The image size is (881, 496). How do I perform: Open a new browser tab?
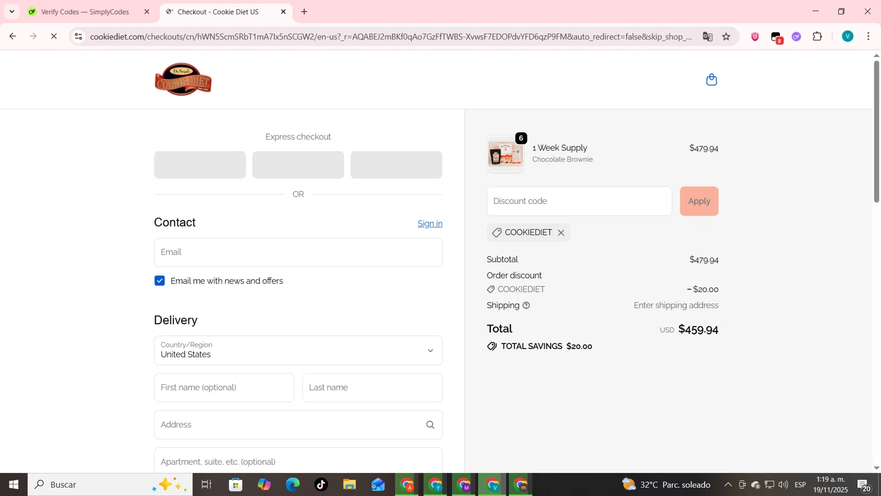point(304,12)
